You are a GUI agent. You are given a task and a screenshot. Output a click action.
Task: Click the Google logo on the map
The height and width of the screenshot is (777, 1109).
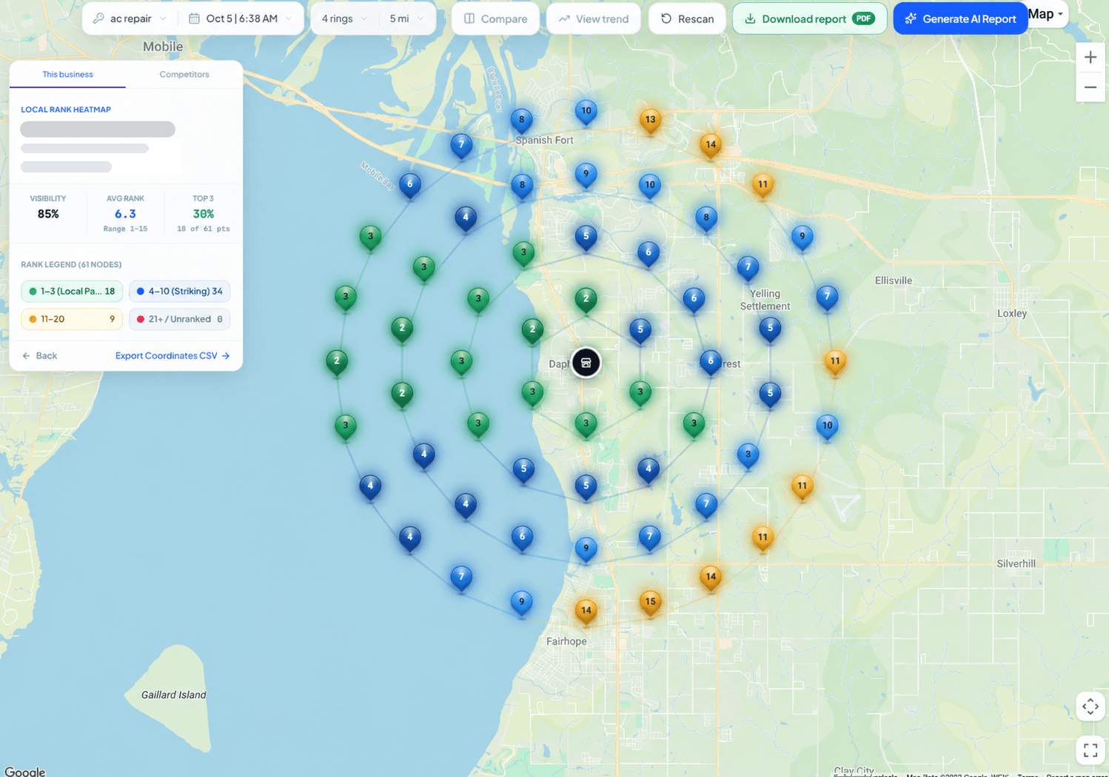[25, 771]
